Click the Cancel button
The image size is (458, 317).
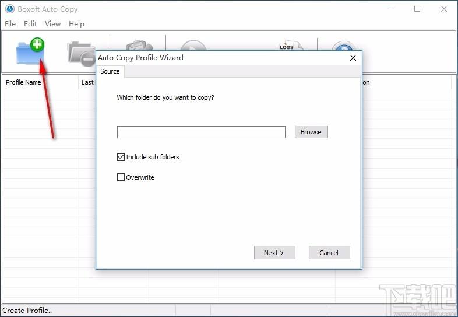pos(329,253)
